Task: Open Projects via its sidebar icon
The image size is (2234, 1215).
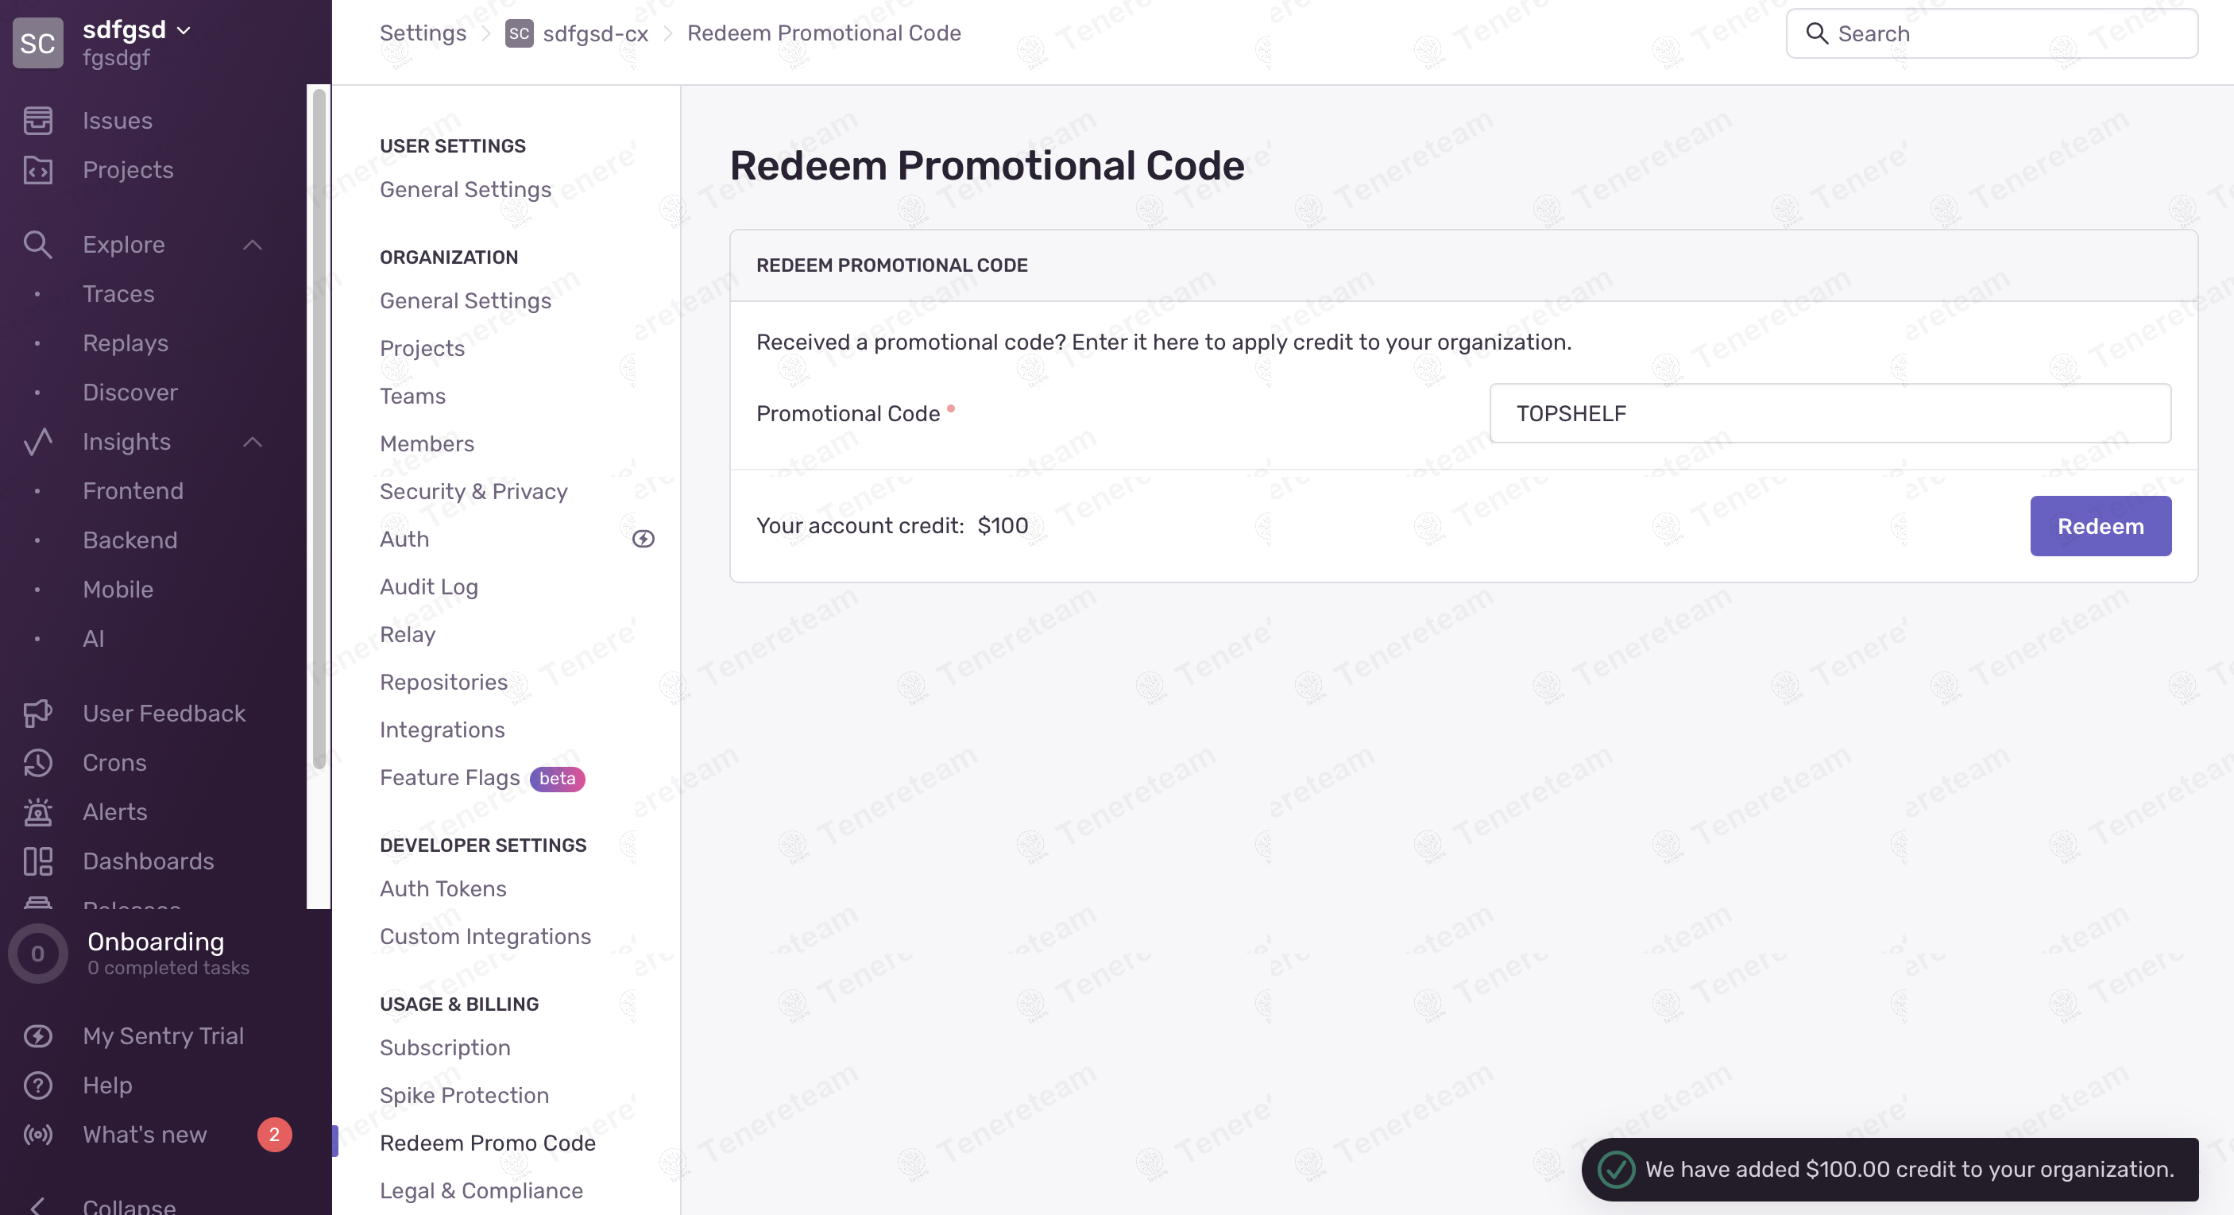Action: pos(37,170)
